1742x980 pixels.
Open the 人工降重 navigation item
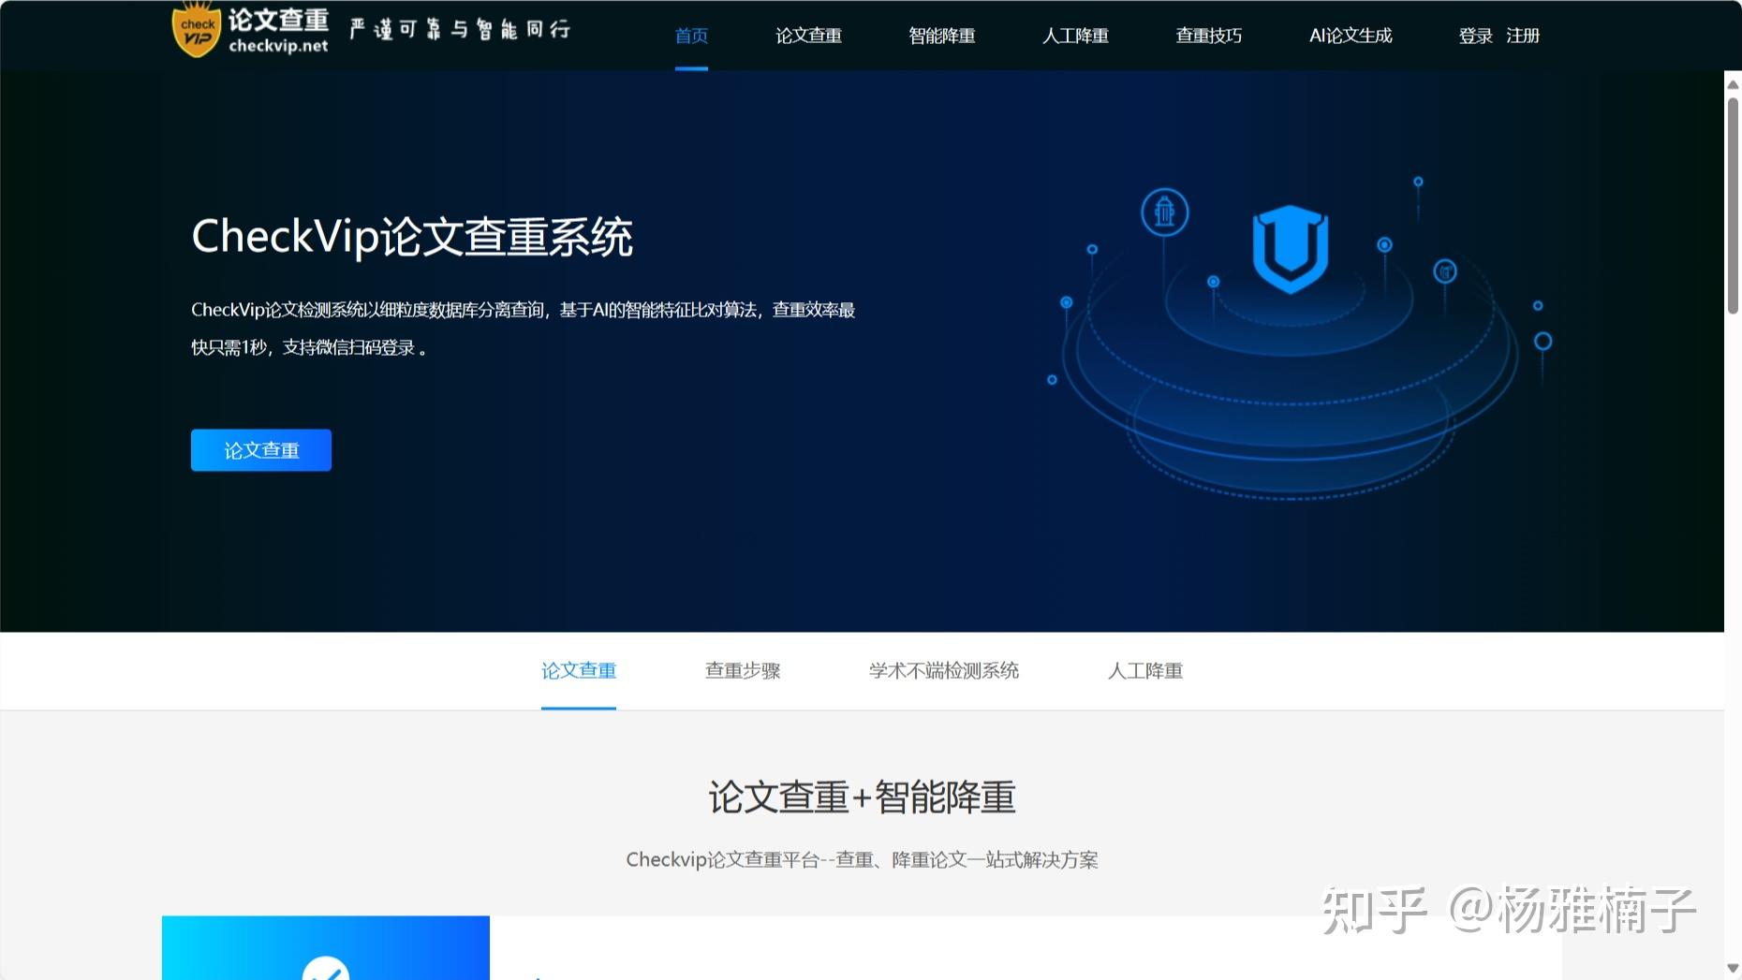coord(1075,36)
